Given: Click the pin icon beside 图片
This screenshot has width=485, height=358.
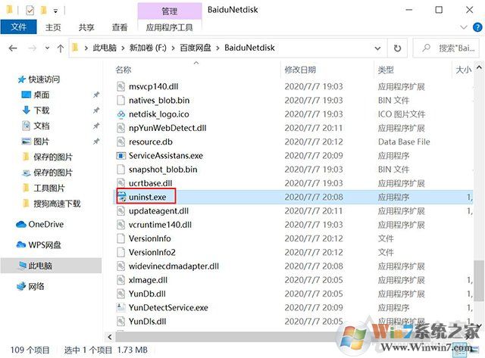Looking at the screenshot, I should (96, 142).
